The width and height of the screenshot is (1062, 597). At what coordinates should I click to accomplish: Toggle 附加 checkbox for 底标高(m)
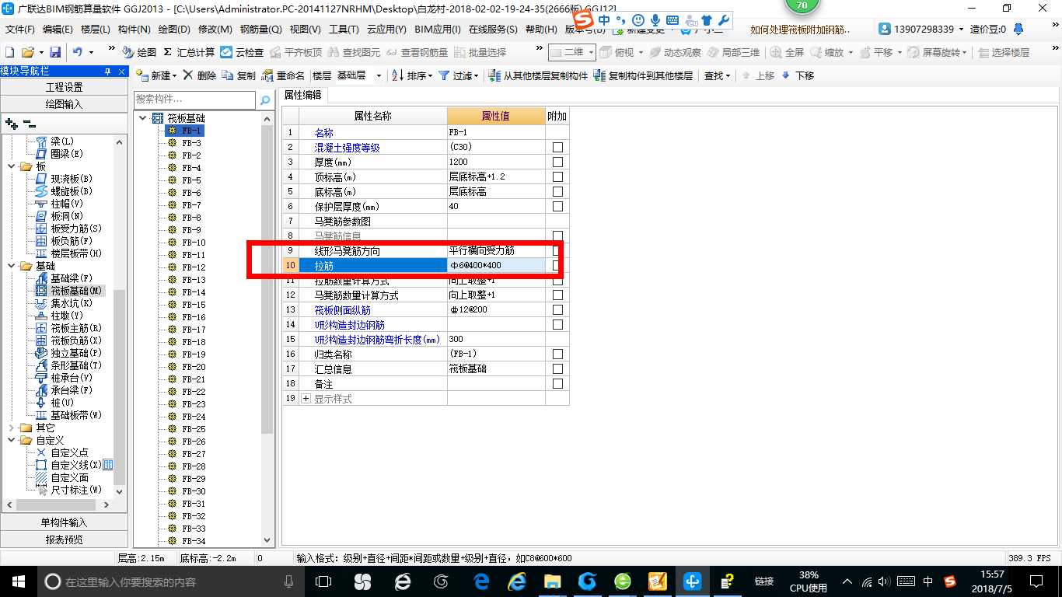557,192
